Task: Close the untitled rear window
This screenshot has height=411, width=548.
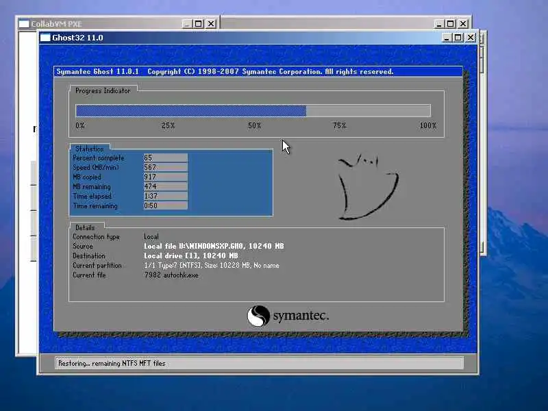Action: click(463, 24)
